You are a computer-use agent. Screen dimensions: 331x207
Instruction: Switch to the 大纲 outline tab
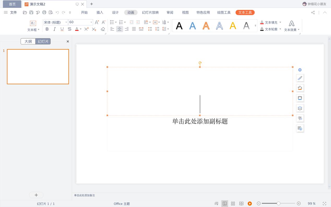coord(28,41)
